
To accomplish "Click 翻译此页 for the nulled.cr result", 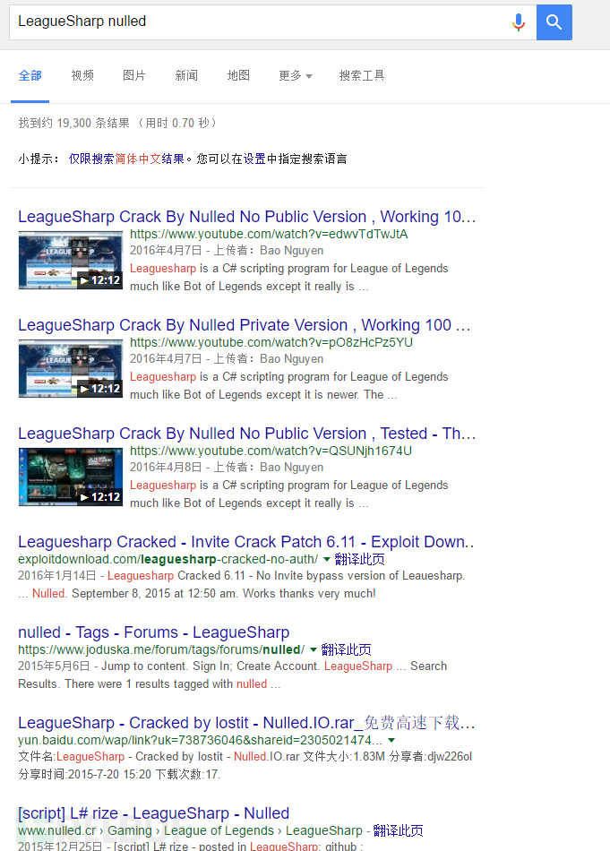I will pyautogui.click(x=398, y=831).
